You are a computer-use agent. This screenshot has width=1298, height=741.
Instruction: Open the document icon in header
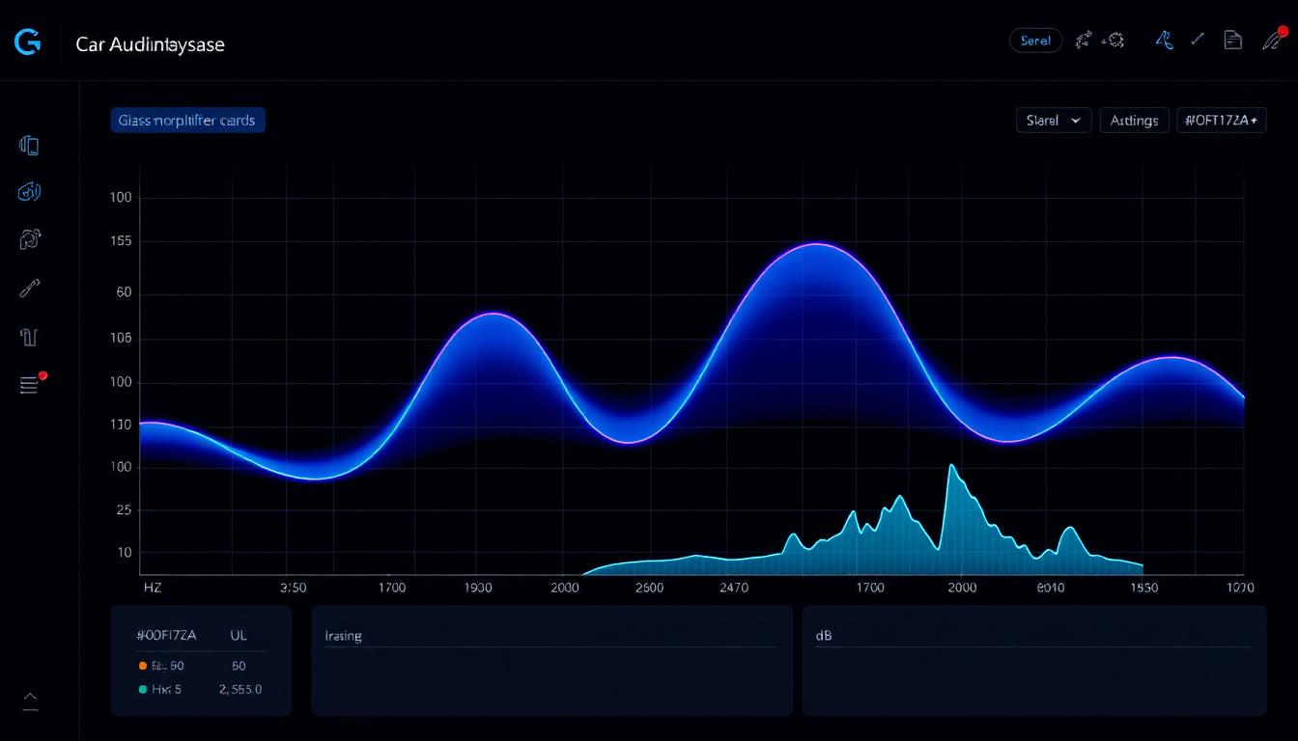pos(1232,40)
